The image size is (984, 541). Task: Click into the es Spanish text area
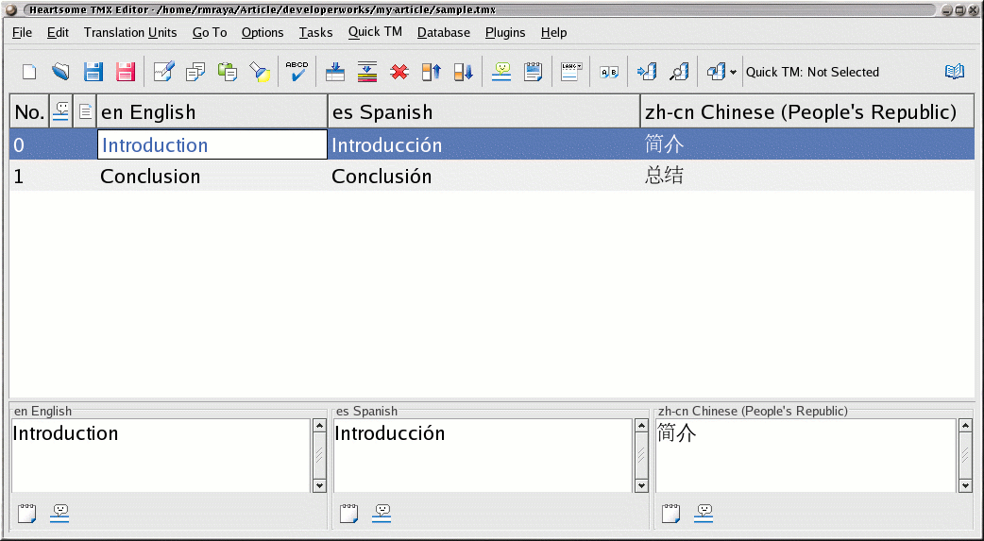(x=484, y=456)
